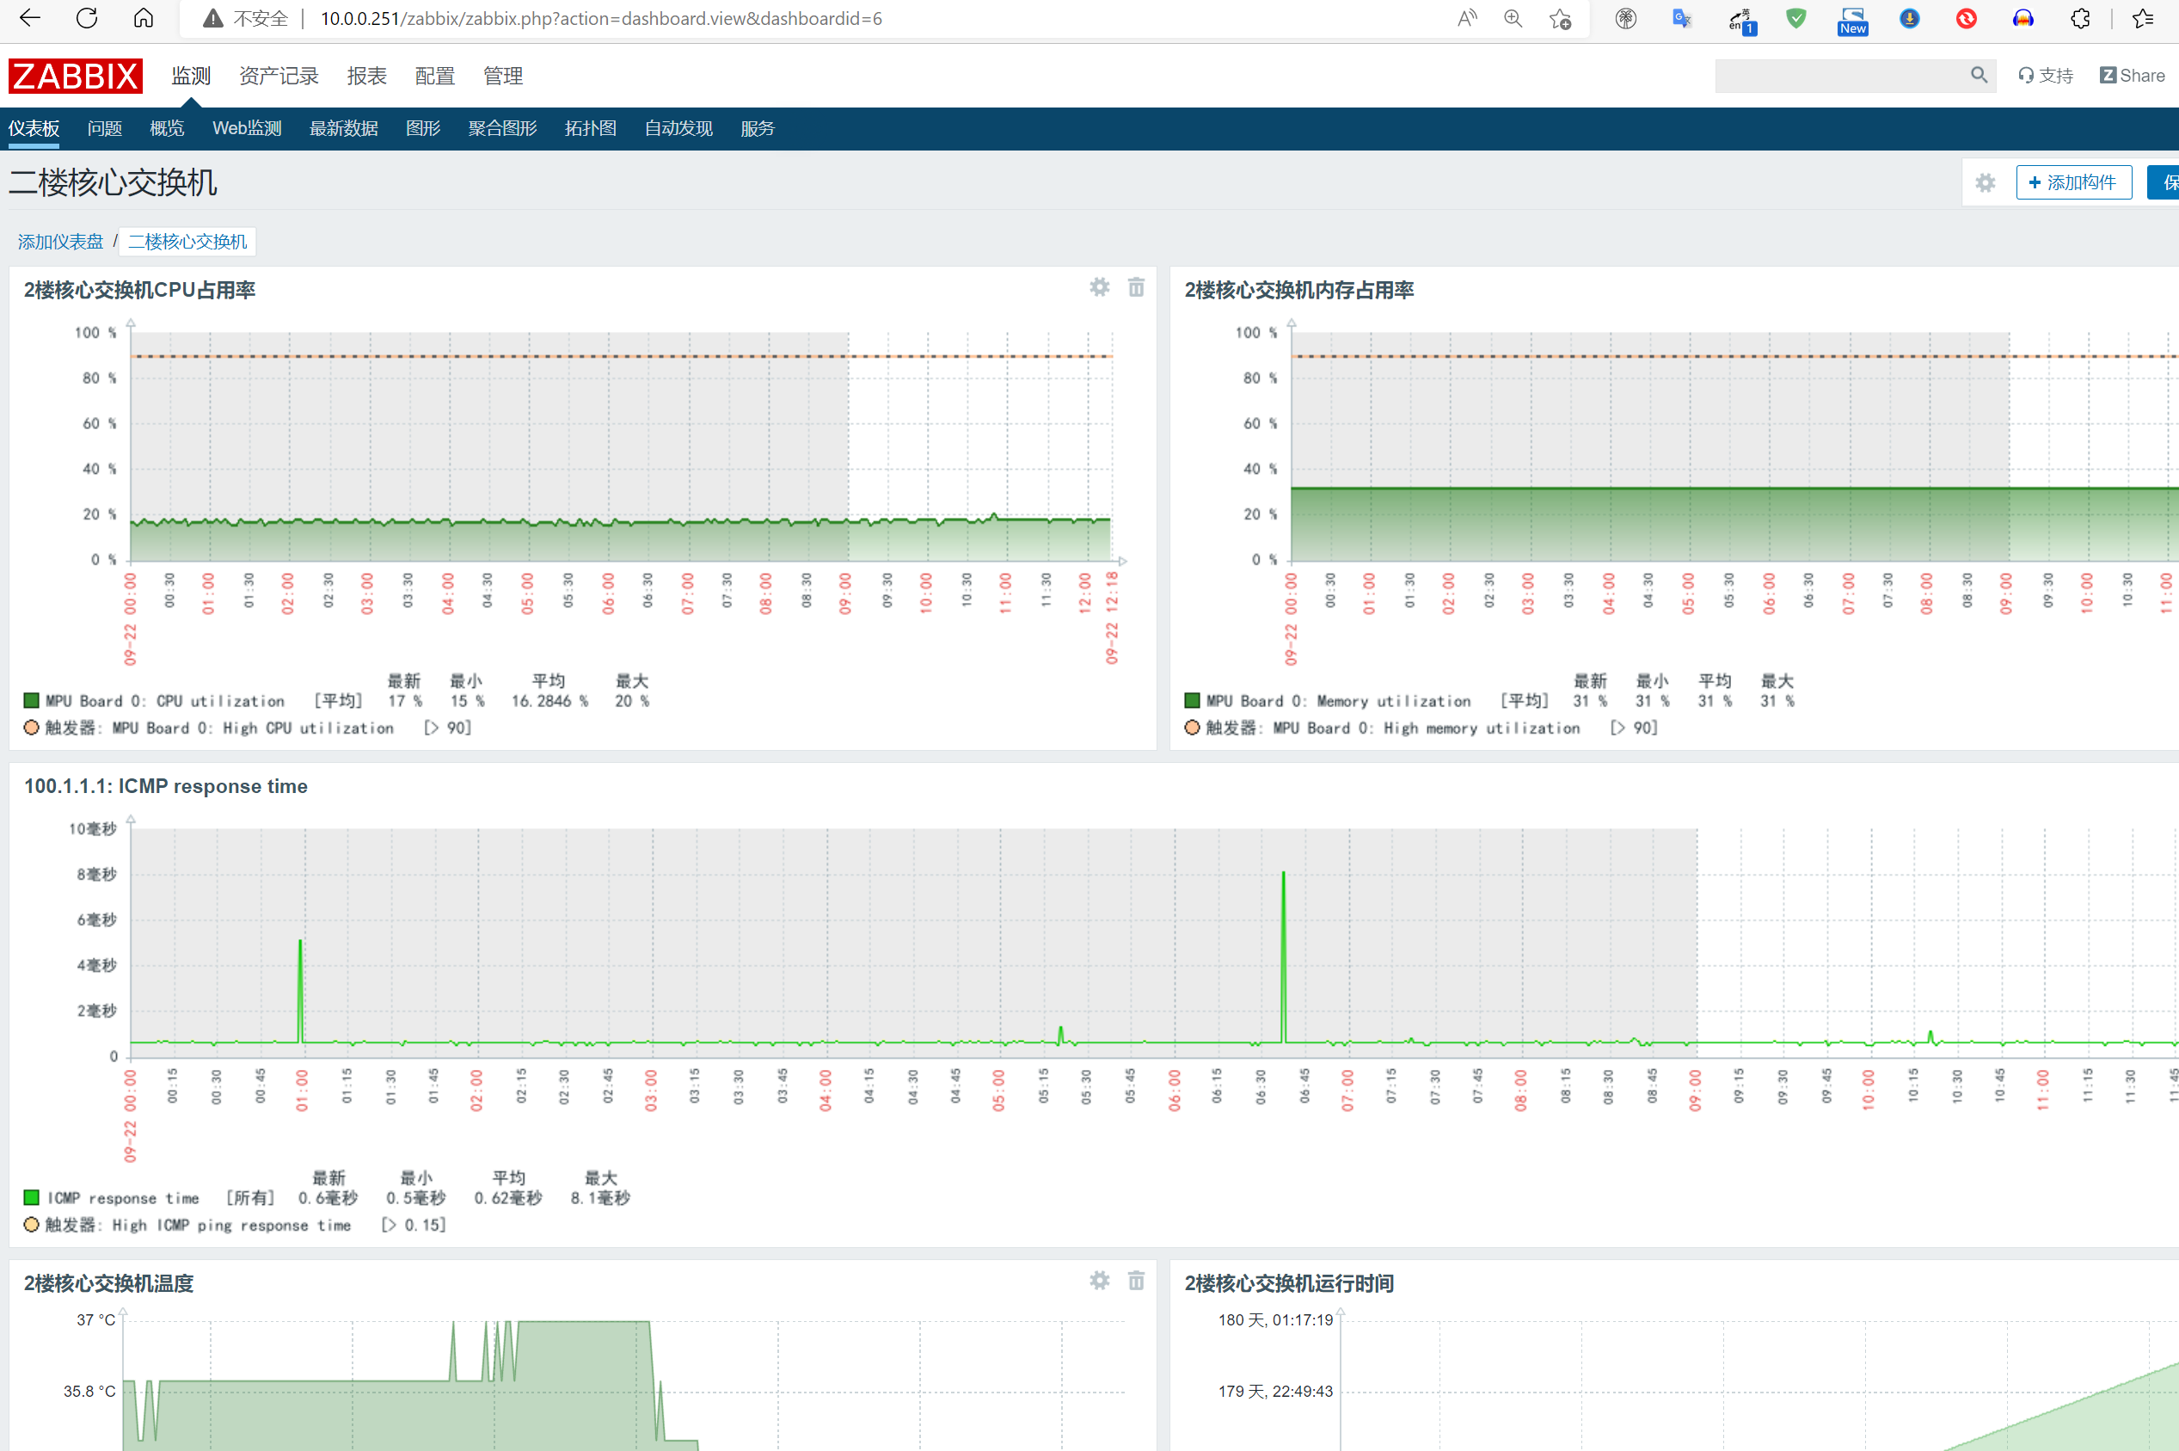Screen dimensions: 2179x1451
Task: Click the ICMP spike at 01:00
Action: 301,992
